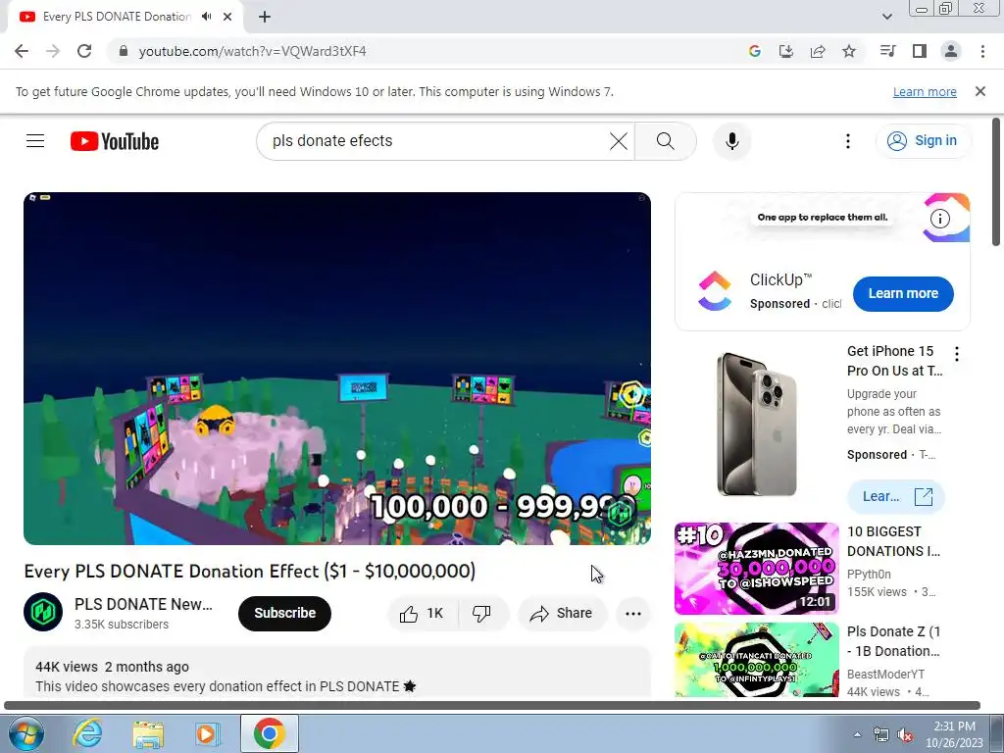This screenshot has height=753, width=1004.
Task: Open Windows Explorer from taskbar
Action: pyautogui.click(x=148, y=733)
